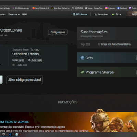
Task: Open the Gray Zone Warfare bookmark
Action: [60, 8]
